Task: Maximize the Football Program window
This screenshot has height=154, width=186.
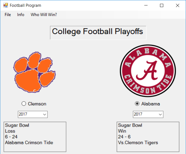Action: [x=162, y=5]
